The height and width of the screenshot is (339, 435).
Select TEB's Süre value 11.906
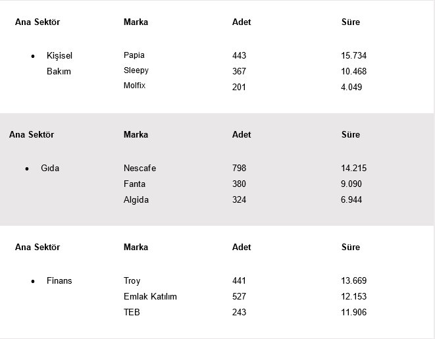click(353, 313)
